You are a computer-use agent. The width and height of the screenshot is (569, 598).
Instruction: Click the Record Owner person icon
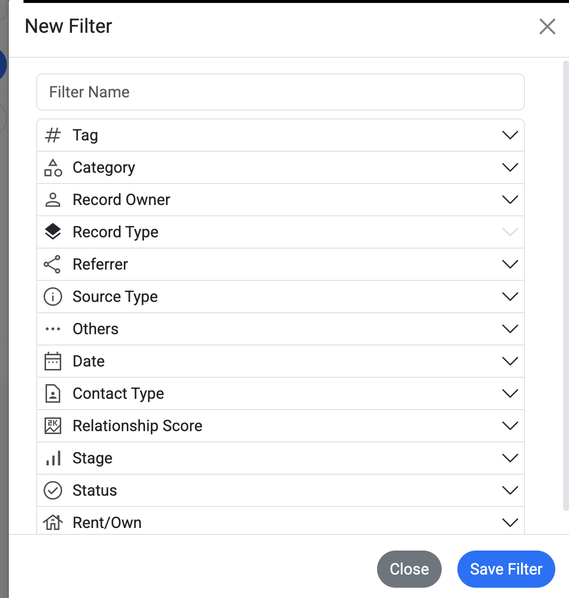(x=53, y=200)
